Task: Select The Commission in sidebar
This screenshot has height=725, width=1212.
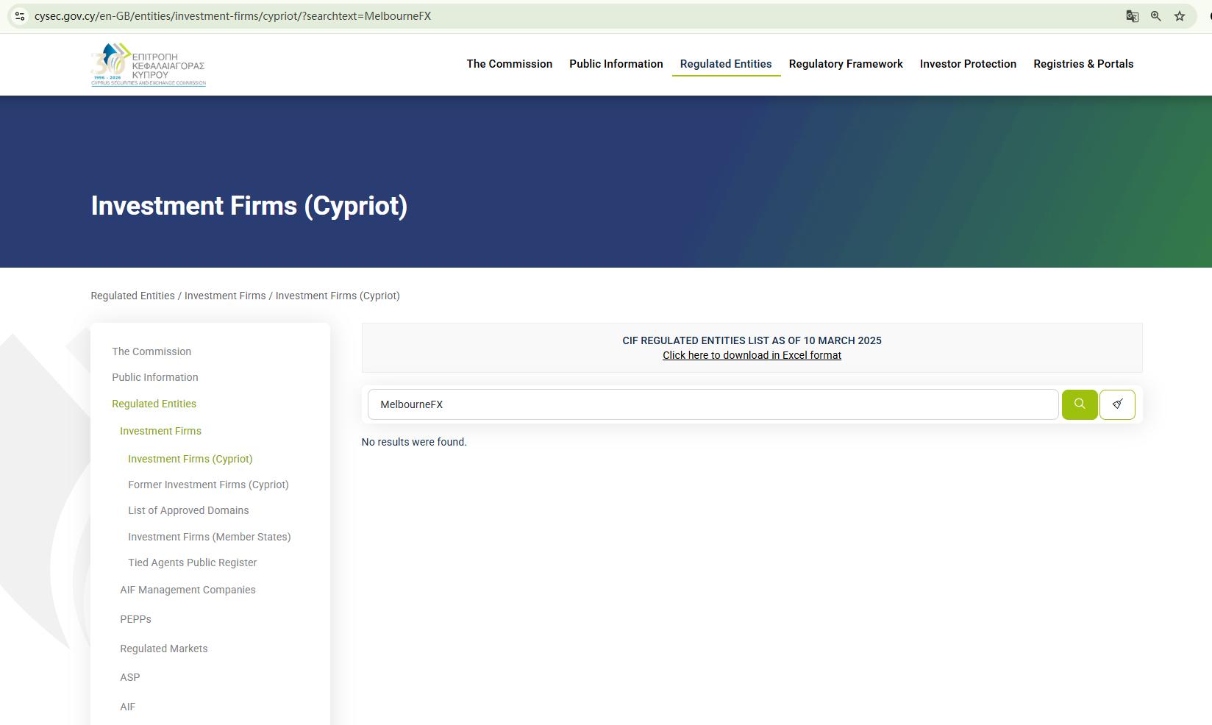Action: pos(151,351)
